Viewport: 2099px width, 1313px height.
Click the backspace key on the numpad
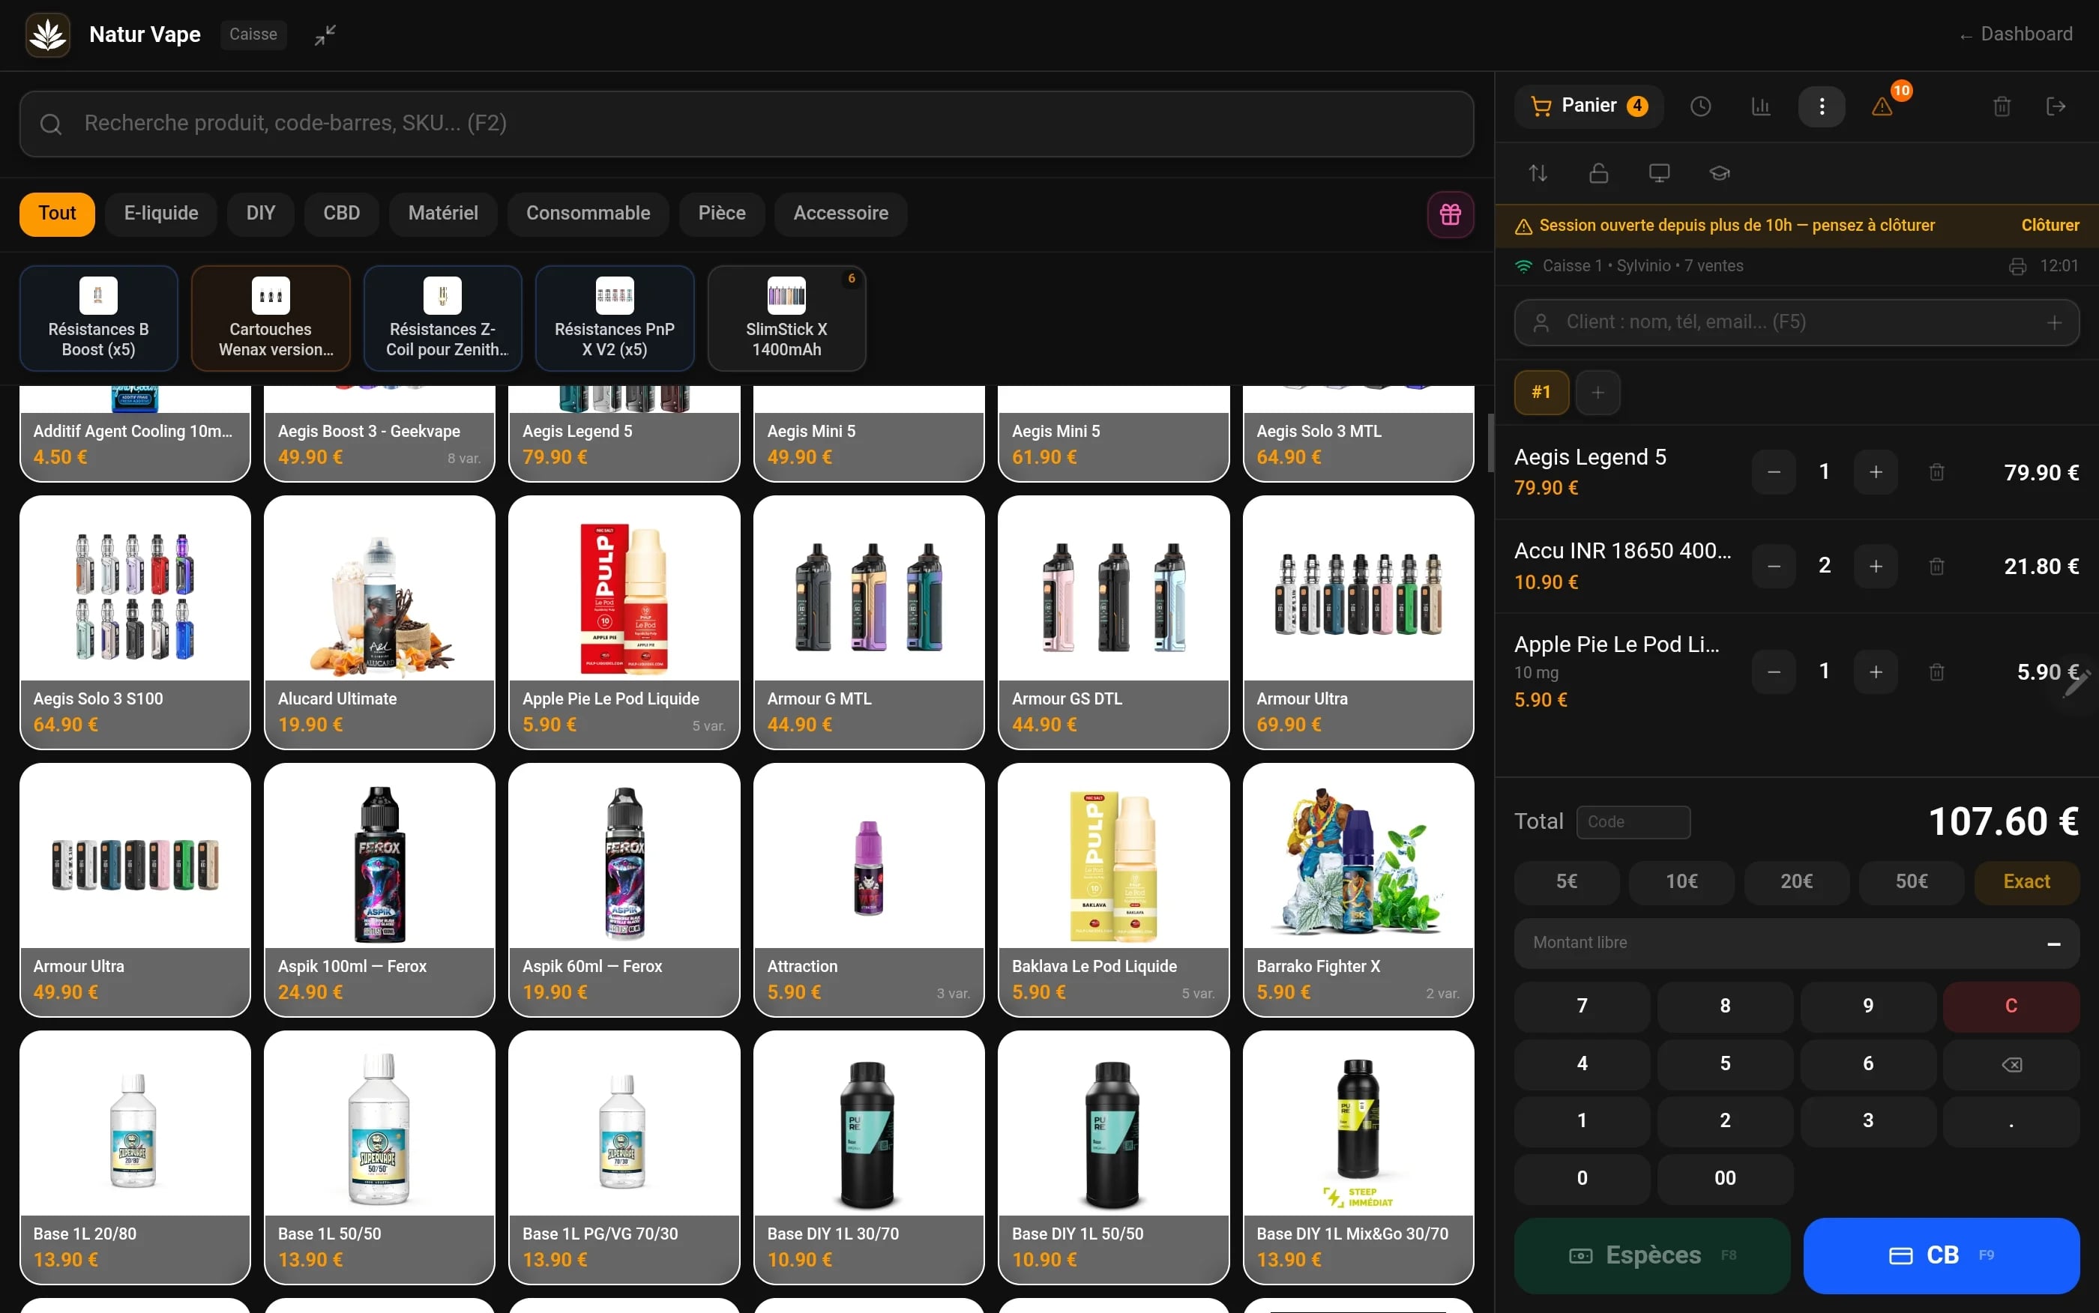tap(2011, 1063)
